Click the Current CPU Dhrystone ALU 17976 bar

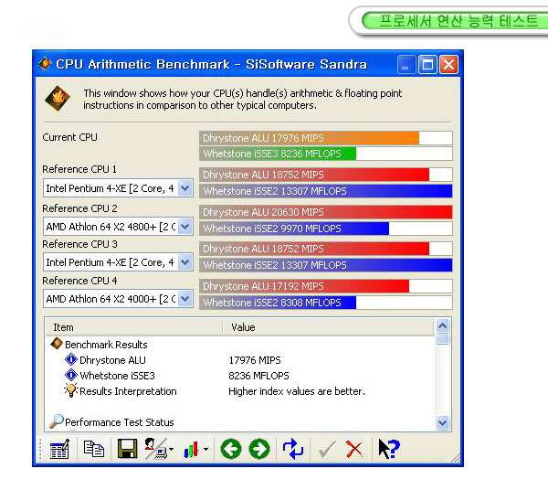click(326, 138)
